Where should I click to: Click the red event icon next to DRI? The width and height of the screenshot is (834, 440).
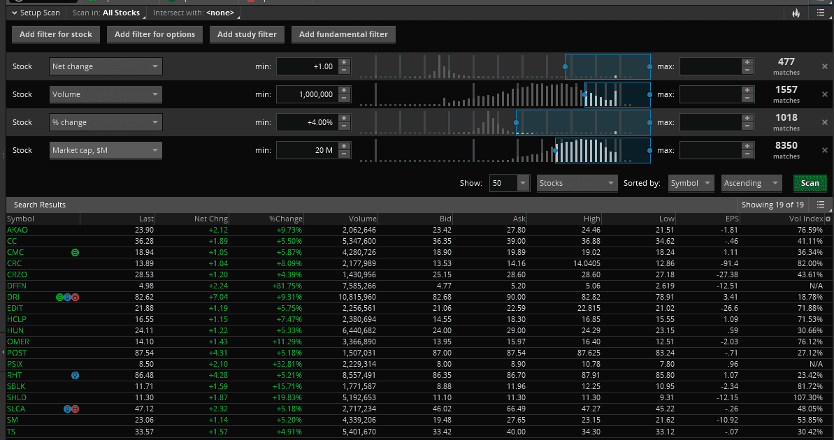click(75, 297)
